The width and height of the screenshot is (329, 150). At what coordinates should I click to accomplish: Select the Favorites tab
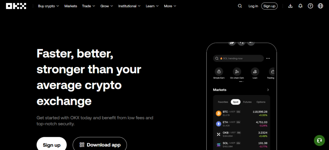pyautogui.click(x=223, y=102)
